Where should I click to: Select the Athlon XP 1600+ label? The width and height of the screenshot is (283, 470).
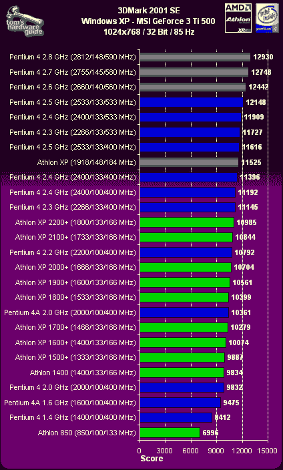tap(75, 342)
